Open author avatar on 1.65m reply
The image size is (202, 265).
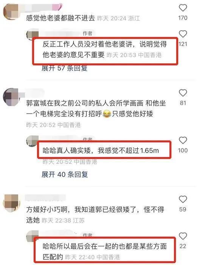coord(32,140)
